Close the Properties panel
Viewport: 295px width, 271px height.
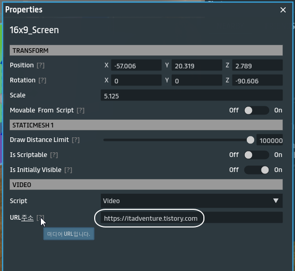click(283, 10)
